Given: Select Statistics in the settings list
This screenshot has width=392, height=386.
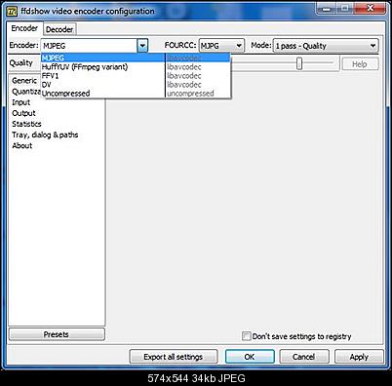Looking at the screenshot, I should point(26,124).
